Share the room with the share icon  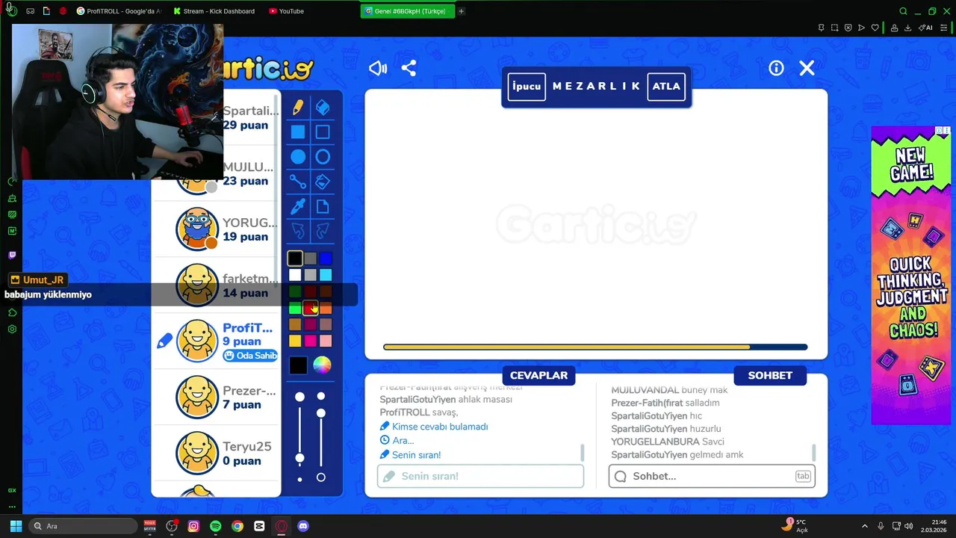409,68
